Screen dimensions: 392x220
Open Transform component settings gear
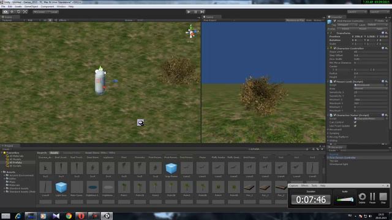point(386,33)
